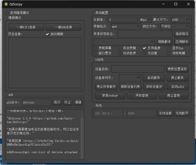Click the 启动服务 button

pyautogui.click(x=153, y=78)
